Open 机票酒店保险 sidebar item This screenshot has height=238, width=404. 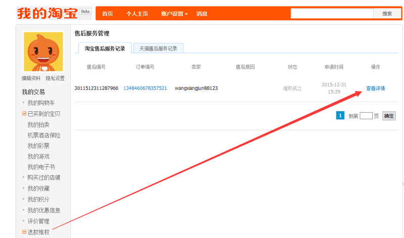click(x=44, y=135)
